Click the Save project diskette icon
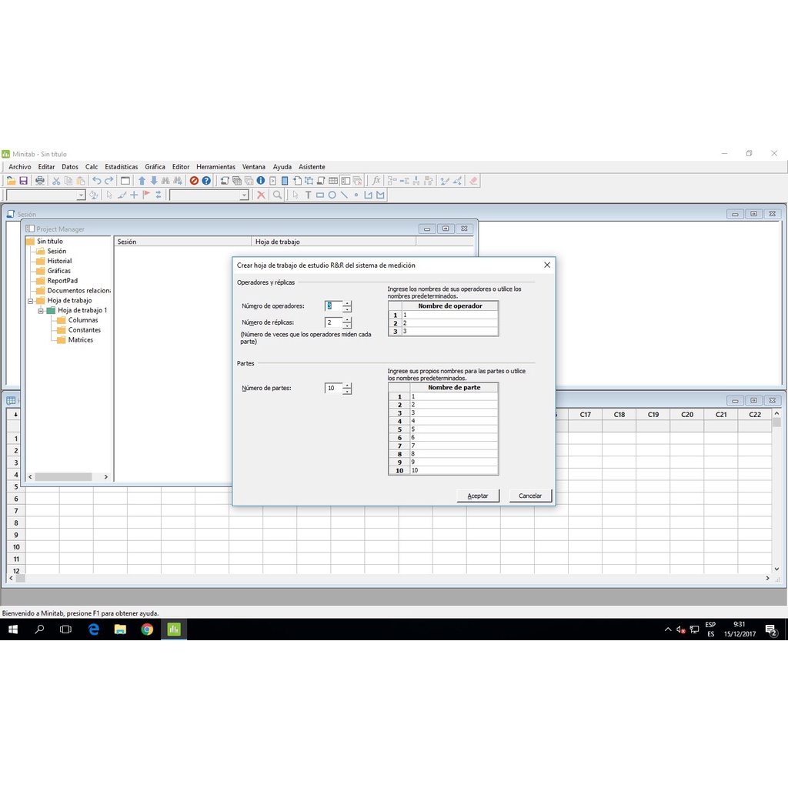This screenshot has height=788, width=788. pos(23,181)
